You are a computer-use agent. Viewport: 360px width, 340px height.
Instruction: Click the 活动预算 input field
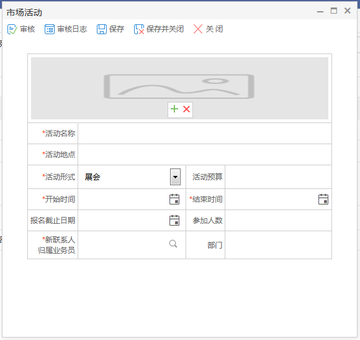click(x=278, y=177)
